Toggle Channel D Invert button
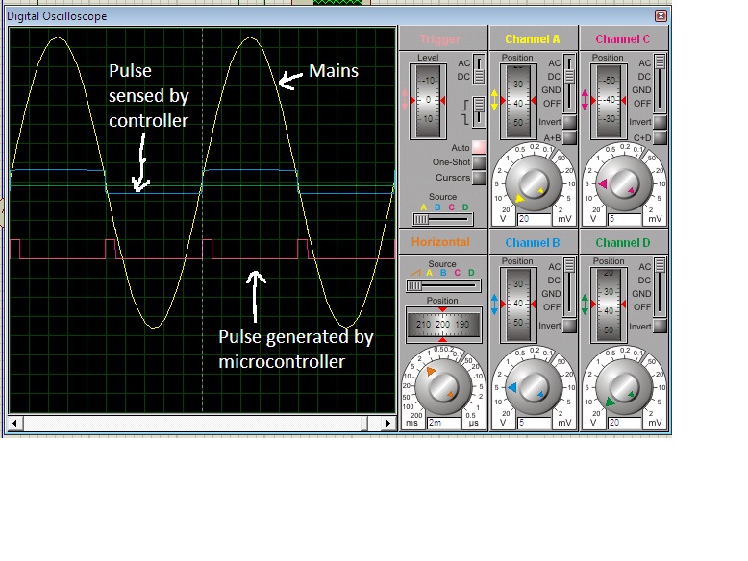Screen dimensions: 748x561 (660, 326)
